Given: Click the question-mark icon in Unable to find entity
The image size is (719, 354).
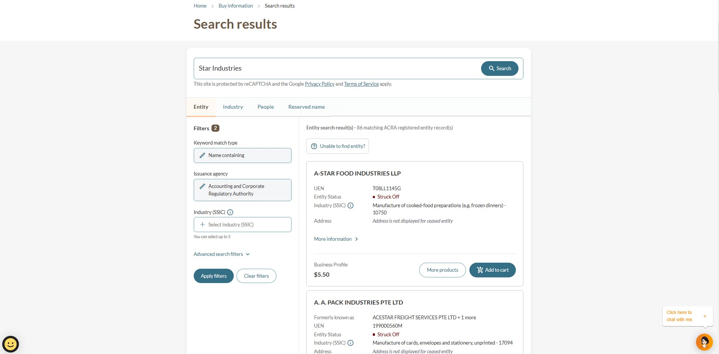Looking at the screenshot, I should click(x=314, y=146).
